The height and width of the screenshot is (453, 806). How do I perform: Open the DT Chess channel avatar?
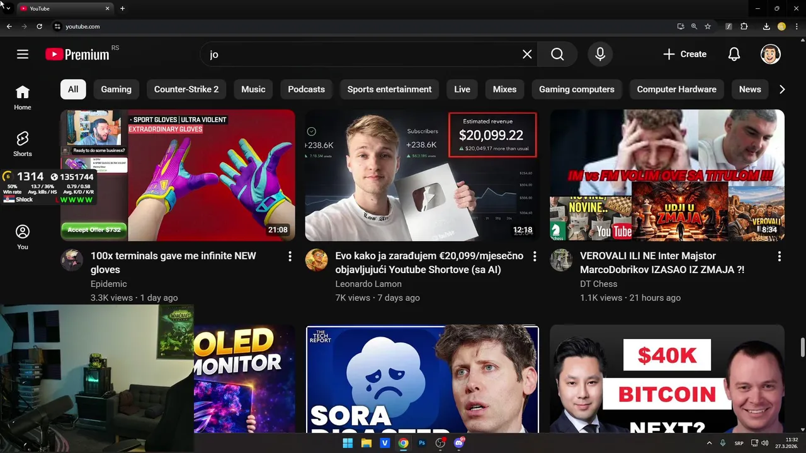click(x=561, y=260)
